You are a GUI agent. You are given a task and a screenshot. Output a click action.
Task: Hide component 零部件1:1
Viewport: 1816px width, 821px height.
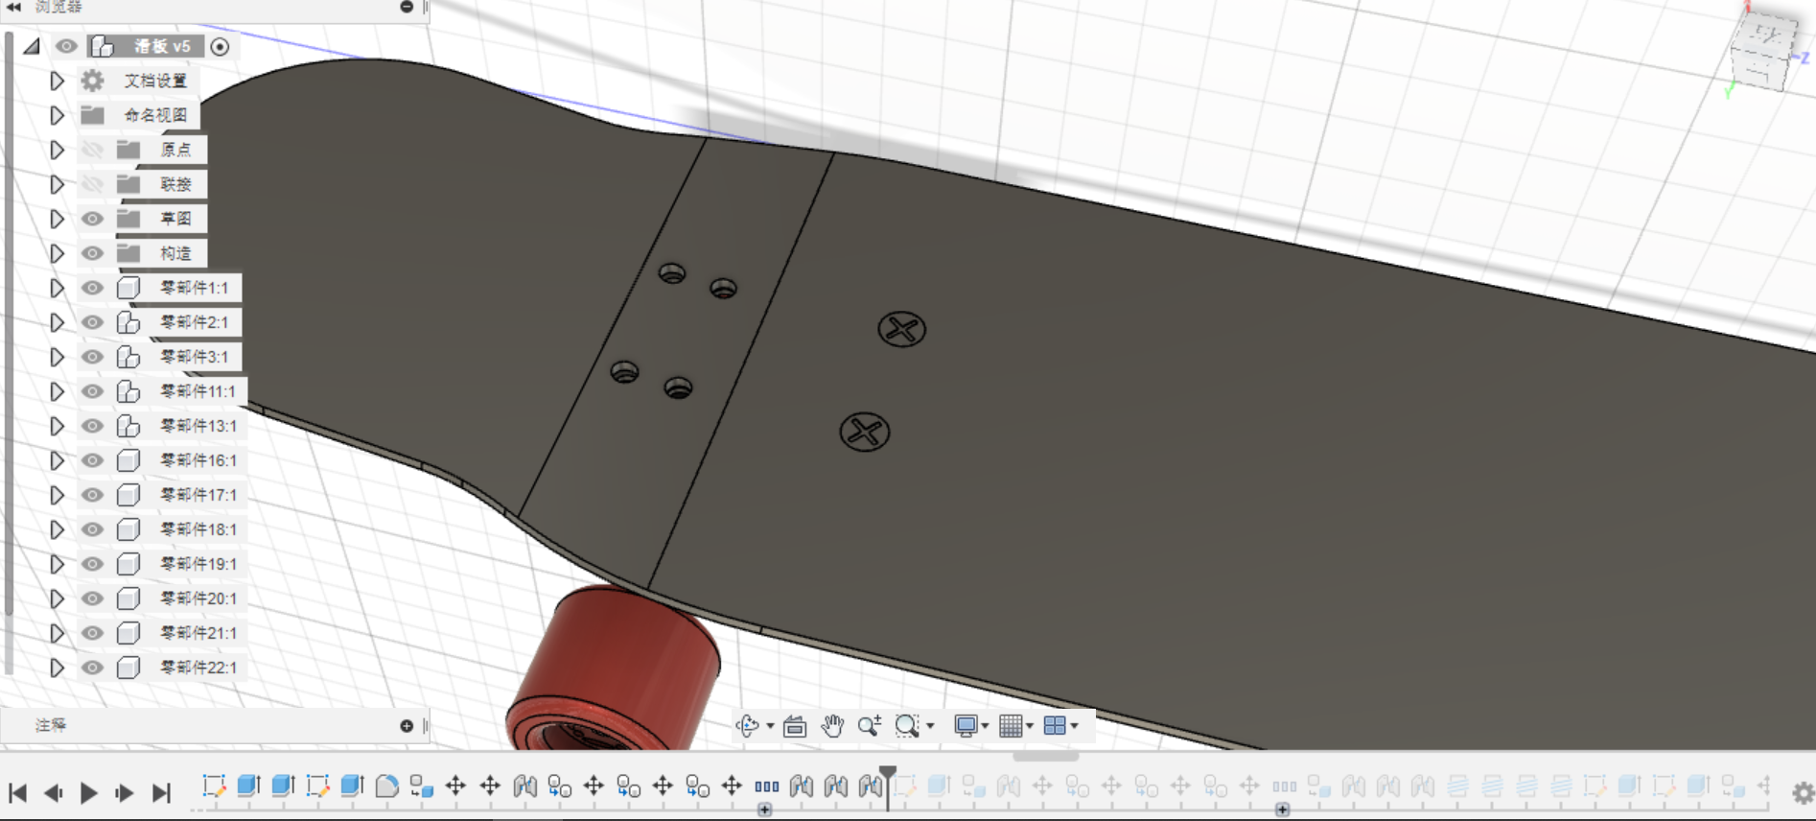[92, 288]
